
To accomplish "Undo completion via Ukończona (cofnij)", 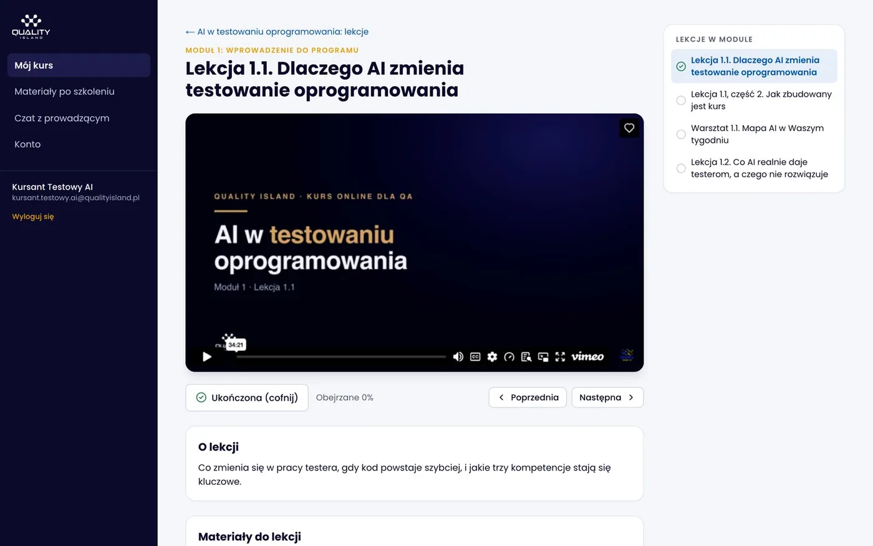I will [247, 397].
